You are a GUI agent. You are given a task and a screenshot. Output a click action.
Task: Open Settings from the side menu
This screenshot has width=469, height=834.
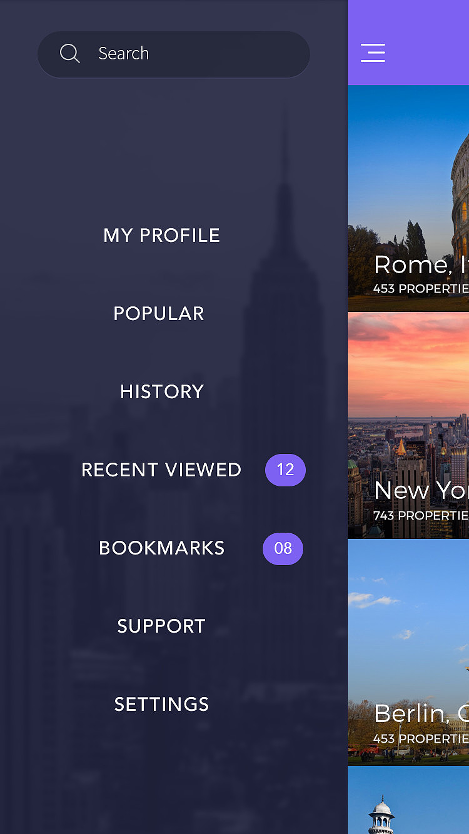coord(161,705)
